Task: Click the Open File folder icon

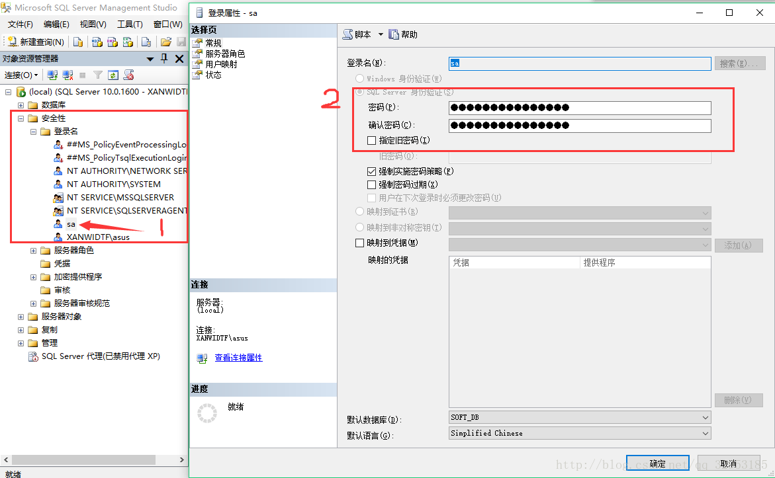Action: [166, 42]
